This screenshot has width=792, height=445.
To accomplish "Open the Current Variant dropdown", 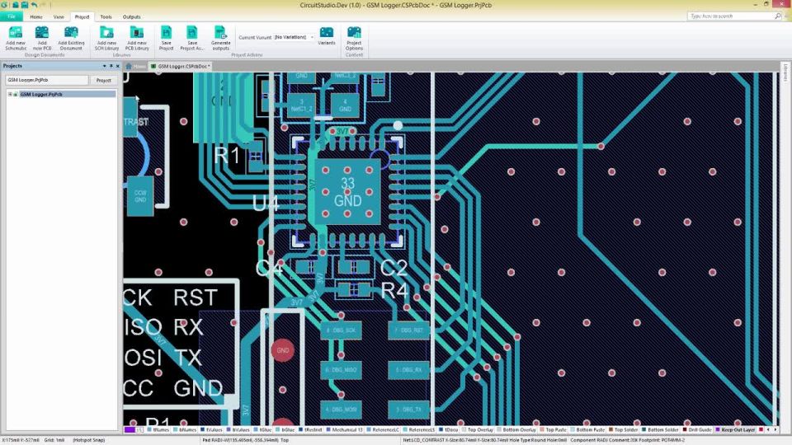I will (312, 37).
